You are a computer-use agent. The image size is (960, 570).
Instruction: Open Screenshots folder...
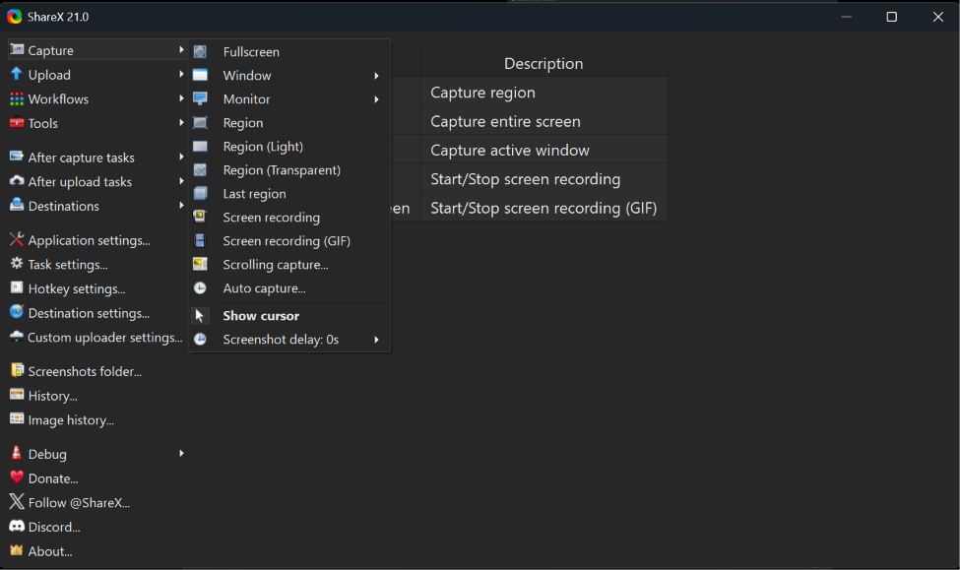[96, 372]
